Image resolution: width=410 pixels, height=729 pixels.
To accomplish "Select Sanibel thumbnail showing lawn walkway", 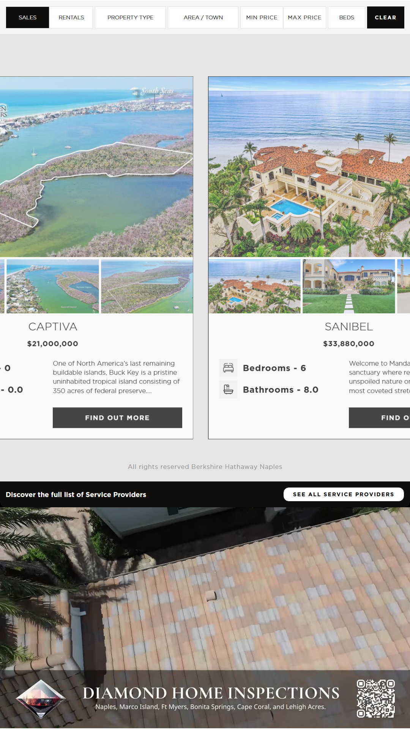I will (349, 286).
